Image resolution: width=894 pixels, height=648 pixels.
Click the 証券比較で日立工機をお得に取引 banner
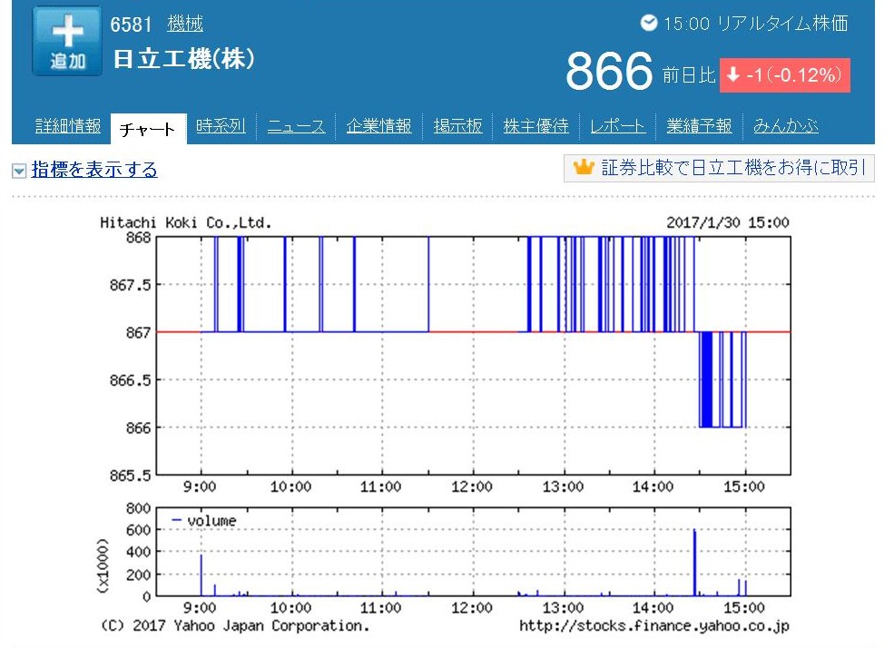[x=719, y=168]
